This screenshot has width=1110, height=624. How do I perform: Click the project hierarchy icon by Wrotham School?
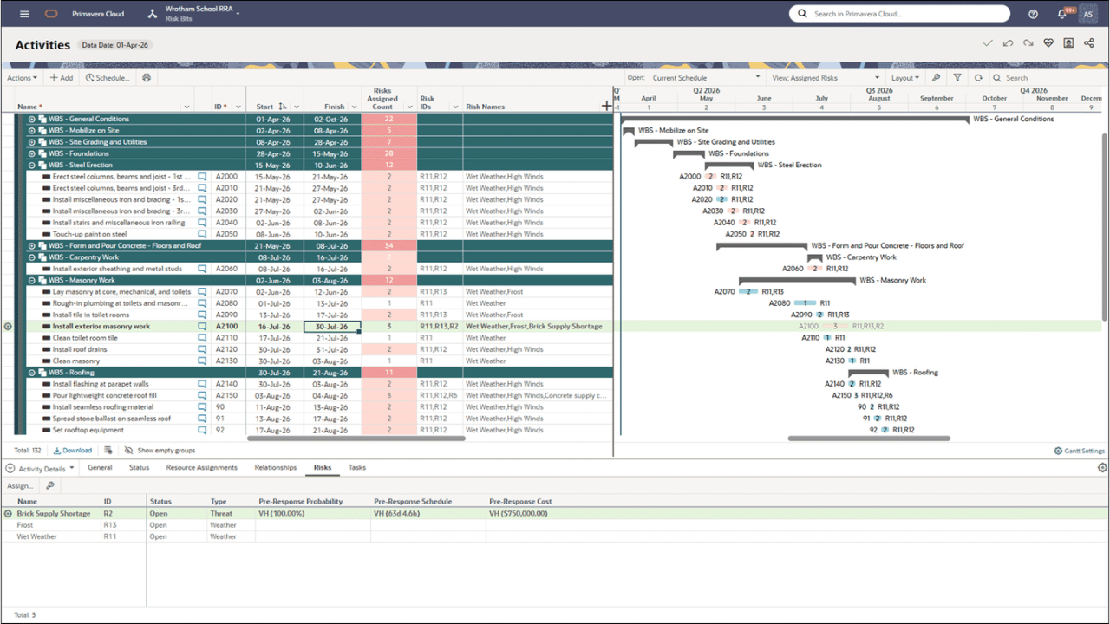(153, 14)
